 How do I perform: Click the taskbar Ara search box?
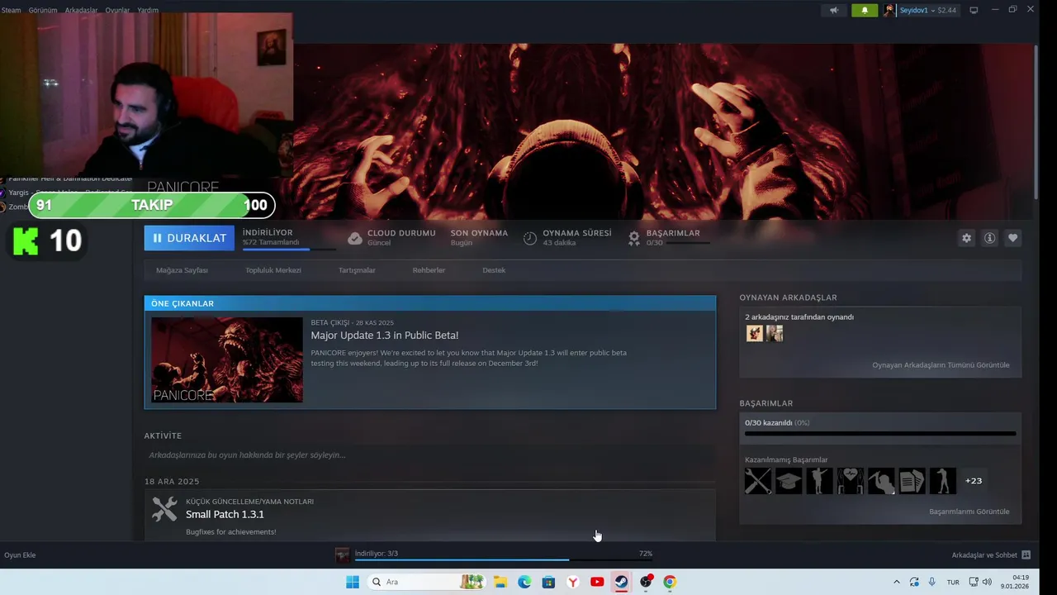(x=425, y=582)
